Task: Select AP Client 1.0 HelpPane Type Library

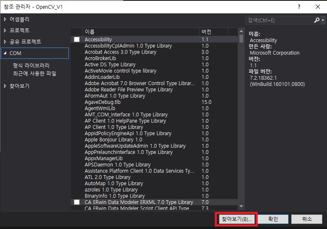Action: coord(154,121)
